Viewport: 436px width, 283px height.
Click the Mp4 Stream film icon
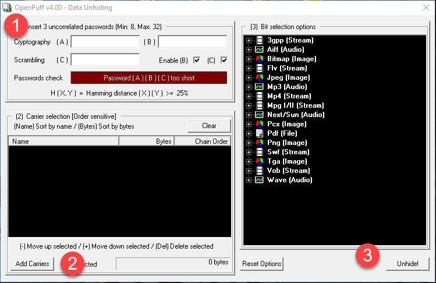coord(260,96)
